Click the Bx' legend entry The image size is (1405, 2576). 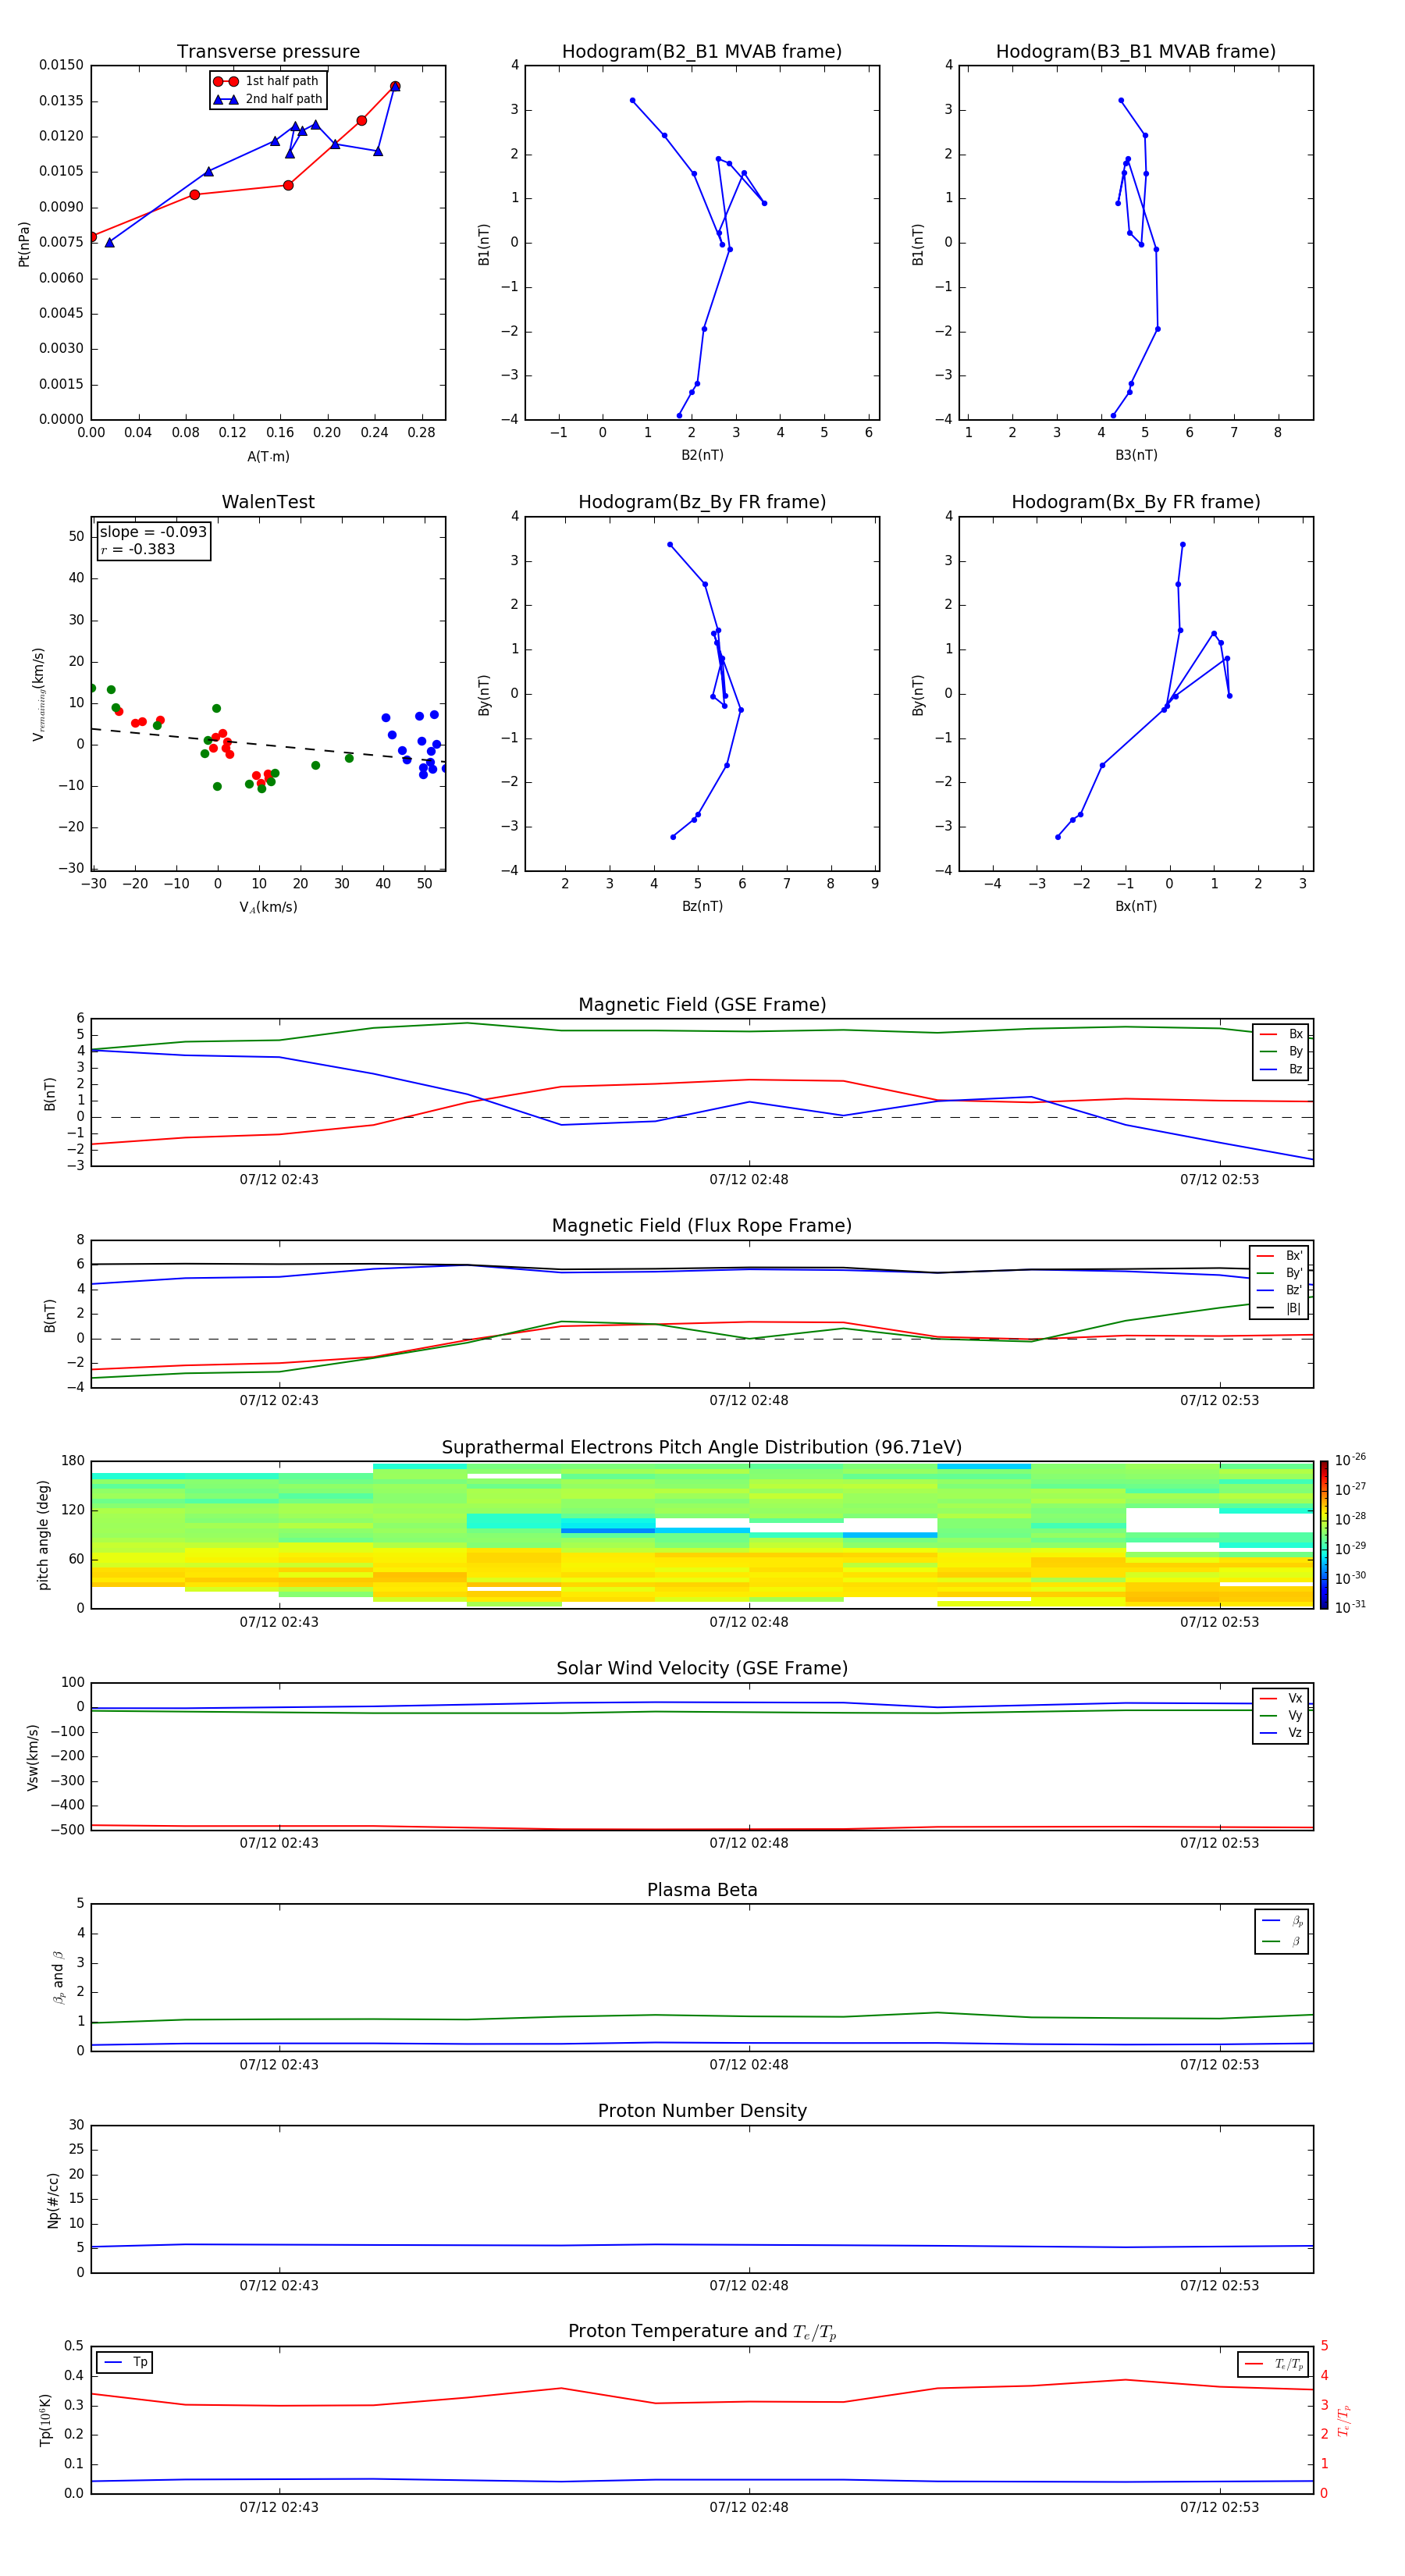(x=1280, y=1256)
